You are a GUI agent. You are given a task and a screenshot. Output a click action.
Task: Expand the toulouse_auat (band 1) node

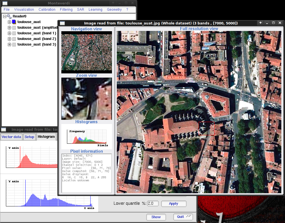9,33
